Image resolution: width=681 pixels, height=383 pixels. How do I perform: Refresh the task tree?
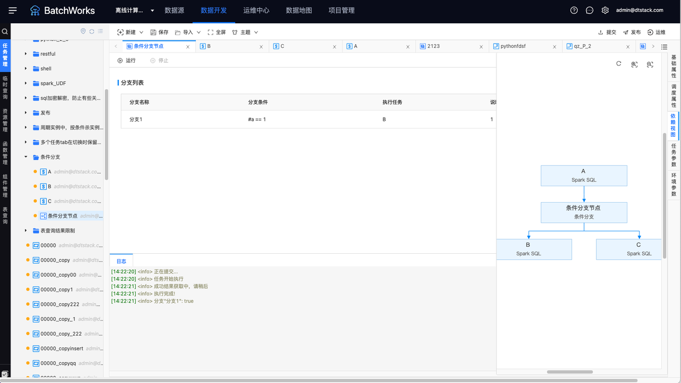92,31
